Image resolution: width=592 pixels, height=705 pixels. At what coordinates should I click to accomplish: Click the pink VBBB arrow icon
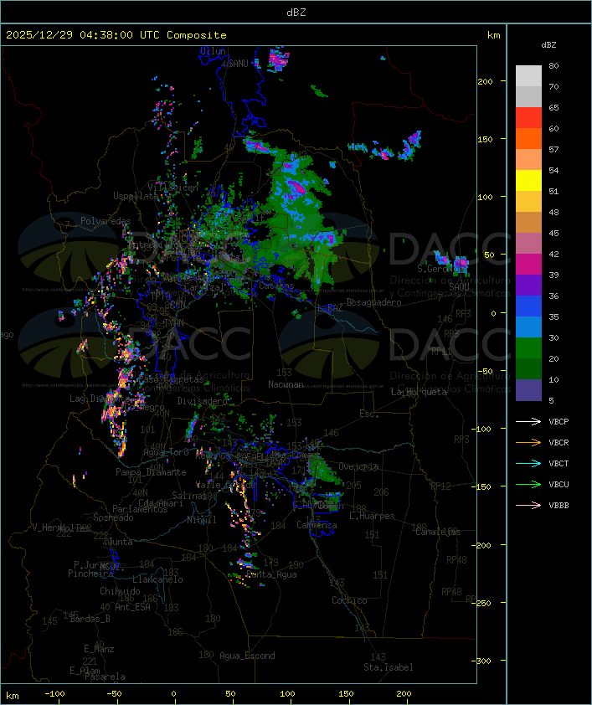point(528,506)
